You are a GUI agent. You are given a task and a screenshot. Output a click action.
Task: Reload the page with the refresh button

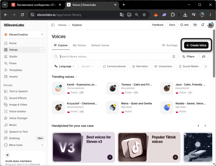(22, 15)
